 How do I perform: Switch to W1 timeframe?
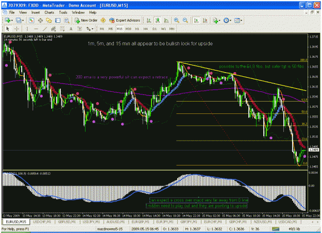163,29
